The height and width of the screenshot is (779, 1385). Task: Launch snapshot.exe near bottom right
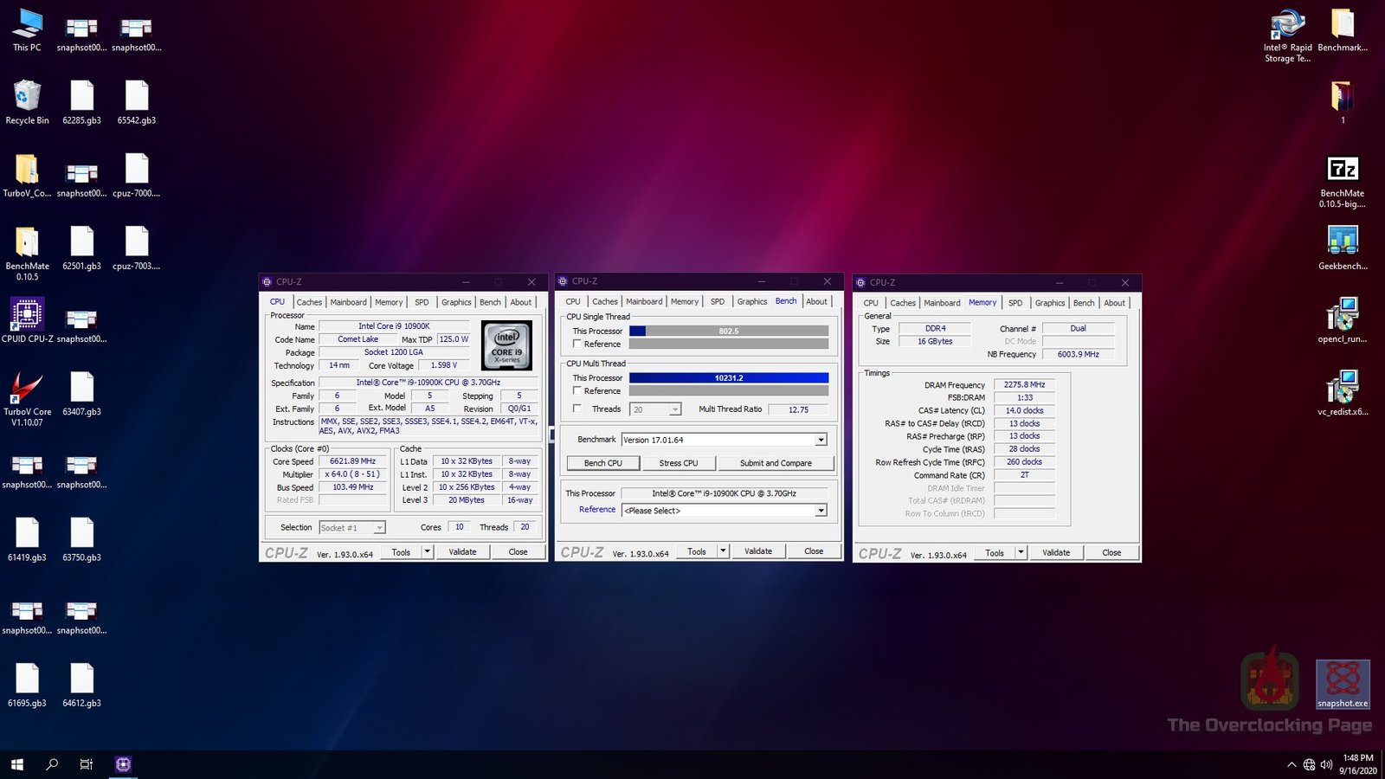point(1343,679)
